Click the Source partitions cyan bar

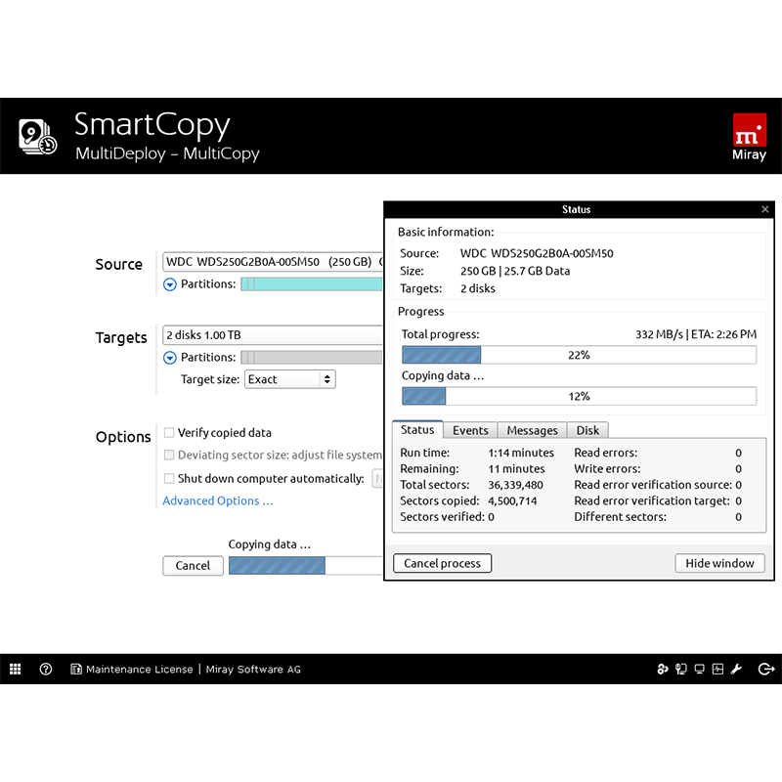click(x=312, y=284)
